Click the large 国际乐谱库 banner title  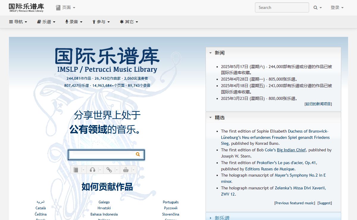click(107, 56)
